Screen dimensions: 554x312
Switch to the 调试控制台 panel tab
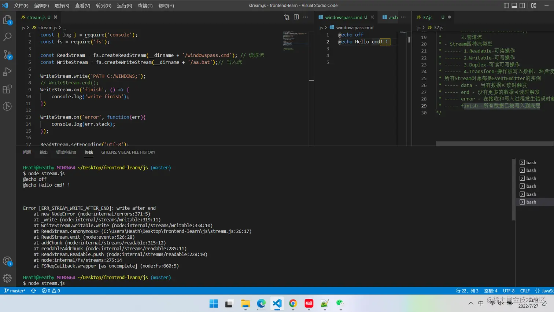[66, 152]
